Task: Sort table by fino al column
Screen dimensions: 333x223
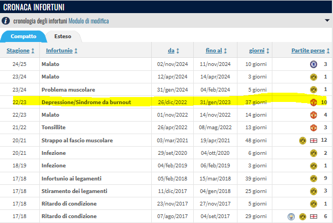Action: [214, 51]
